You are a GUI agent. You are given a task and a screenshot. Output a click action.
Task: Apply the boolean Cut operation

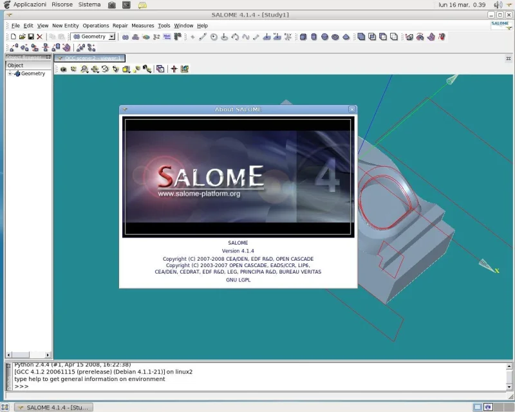click(383, 37)
